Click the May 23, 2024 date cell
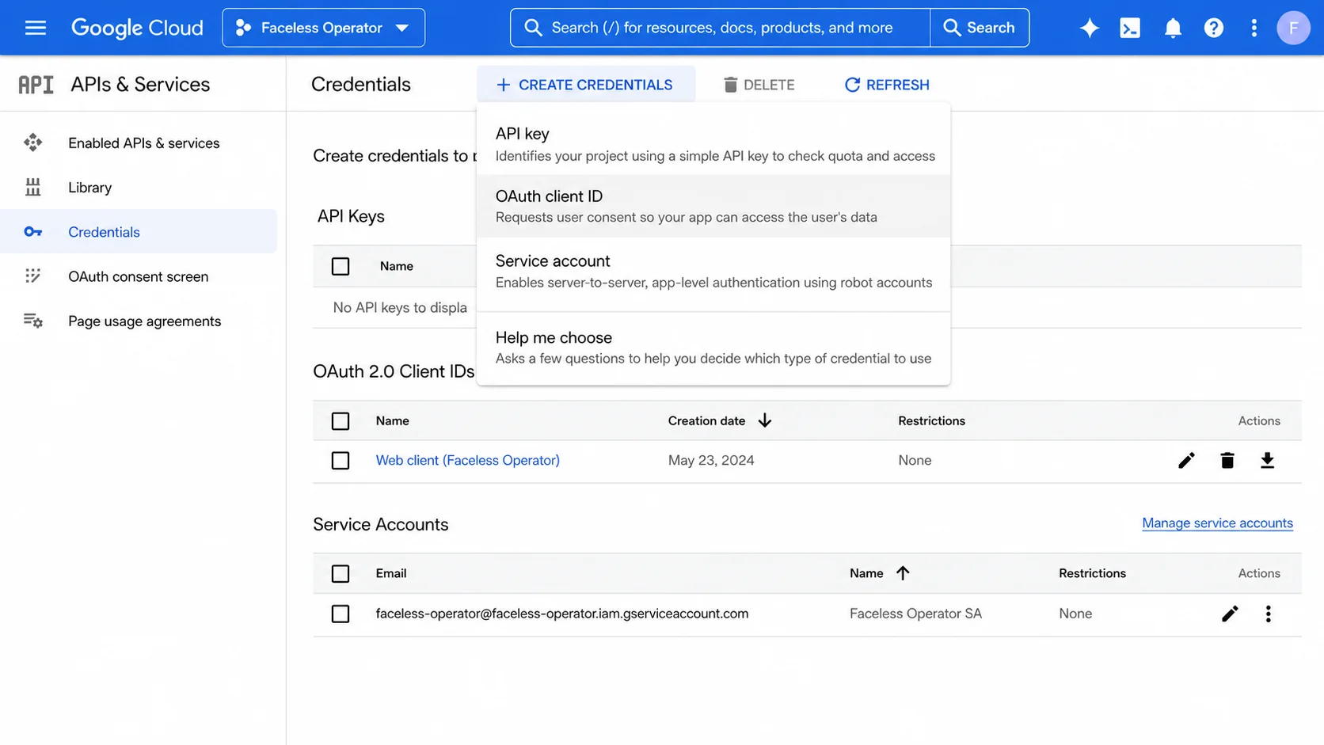Image resolution: width=1324 pixels, height=745 pixels. point(711,460)
